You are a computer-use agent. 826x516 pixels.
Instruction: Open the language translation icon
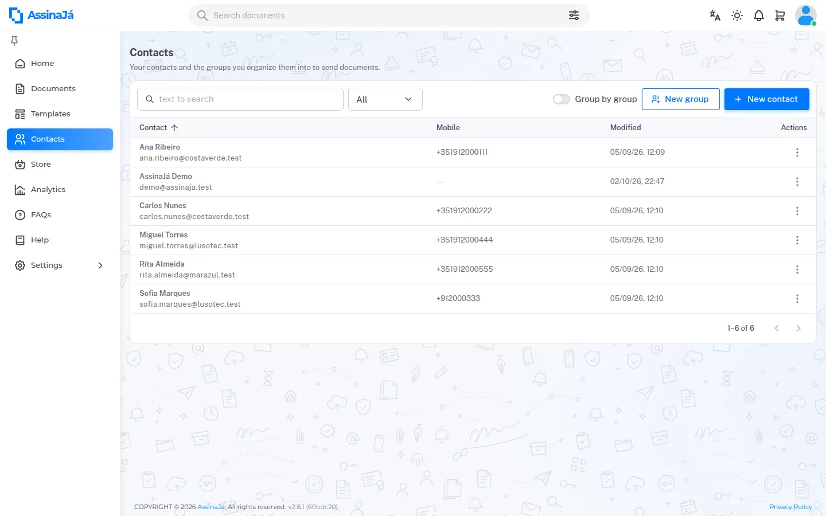click(x=715, y=15)
